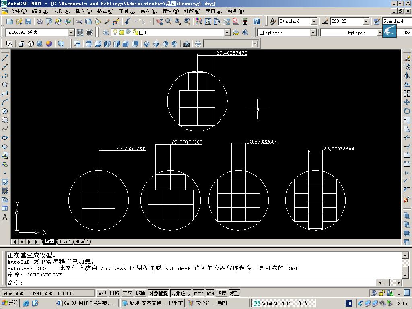Open the ByLayer color control dropdown
This screenshot has width=412, height=309.
[313, 33]
